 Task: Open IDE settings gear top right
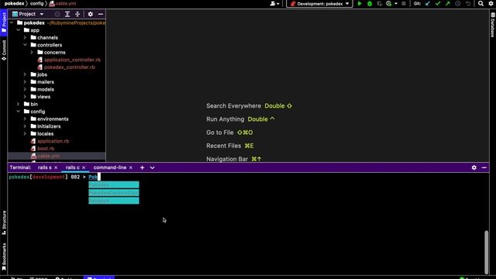coord(491,4)
